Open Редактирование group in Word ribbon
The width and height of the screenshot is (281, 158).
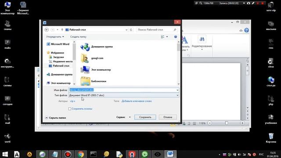pos(202,43)
